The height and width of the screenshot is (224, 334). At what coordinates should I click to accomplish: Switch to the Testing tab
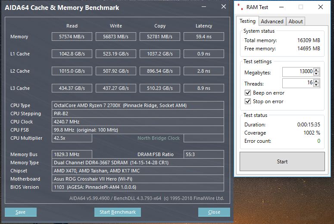pos(247,21)
